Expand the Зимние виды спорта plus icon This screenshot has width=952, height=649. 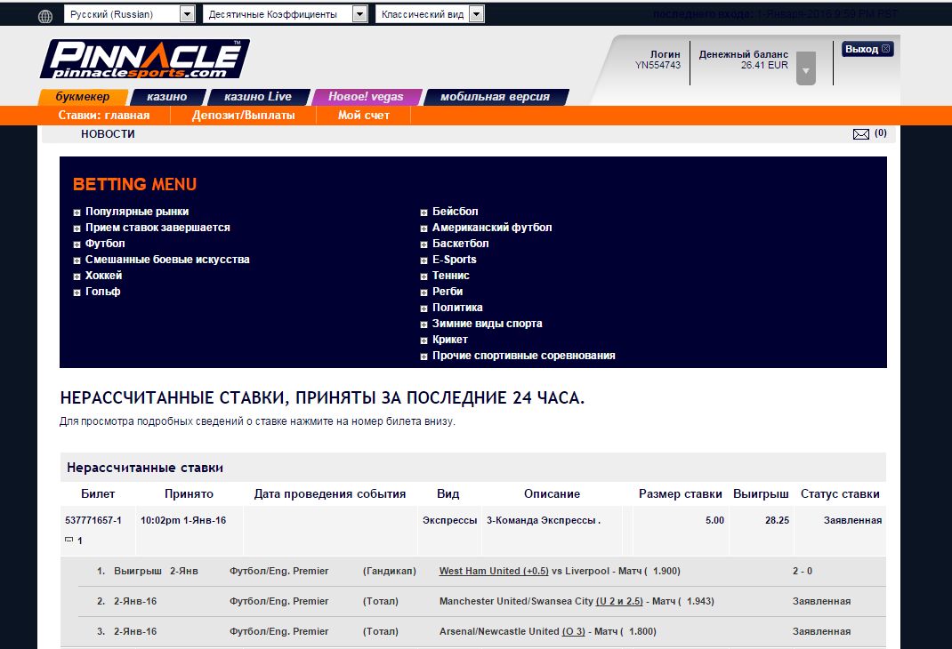(x=424, y=324)
